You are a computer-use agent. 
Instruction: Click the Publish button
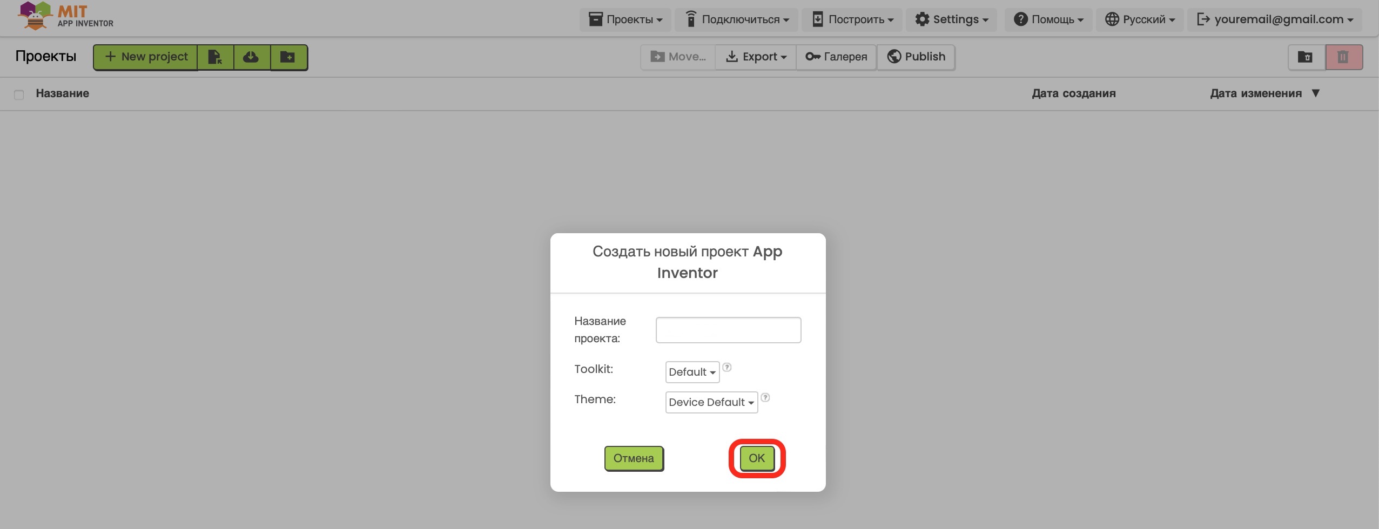coord(916,57)
